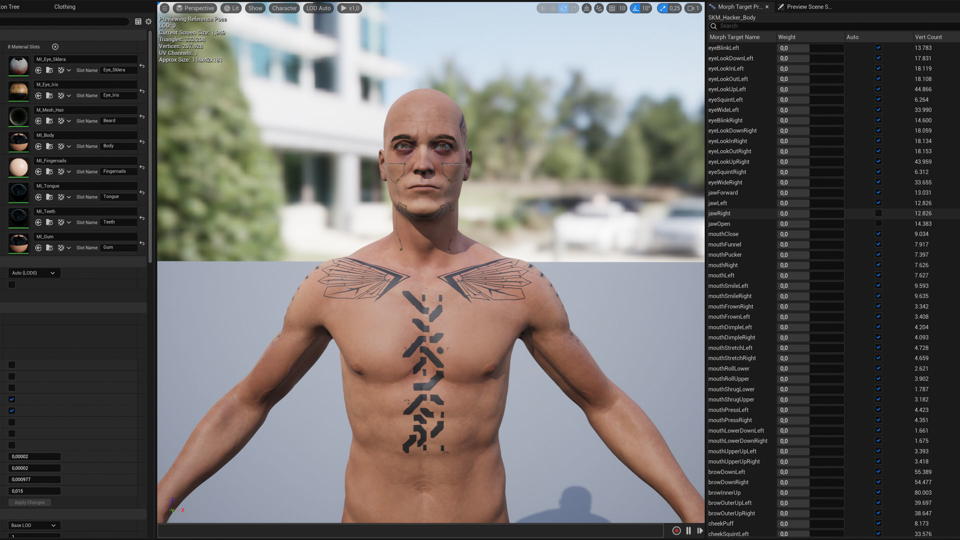960x540 pixels.
Task: Open camera speed setting
Action: [693, 8]
